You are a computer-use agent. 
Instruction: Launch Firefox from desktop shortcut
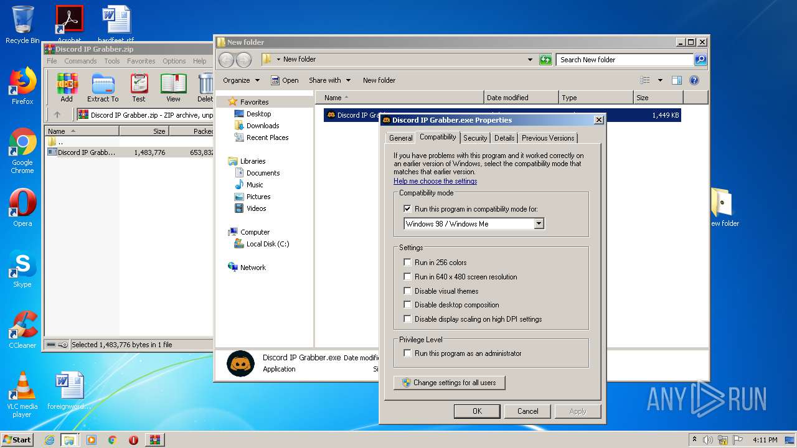click(x=22, y=86)
